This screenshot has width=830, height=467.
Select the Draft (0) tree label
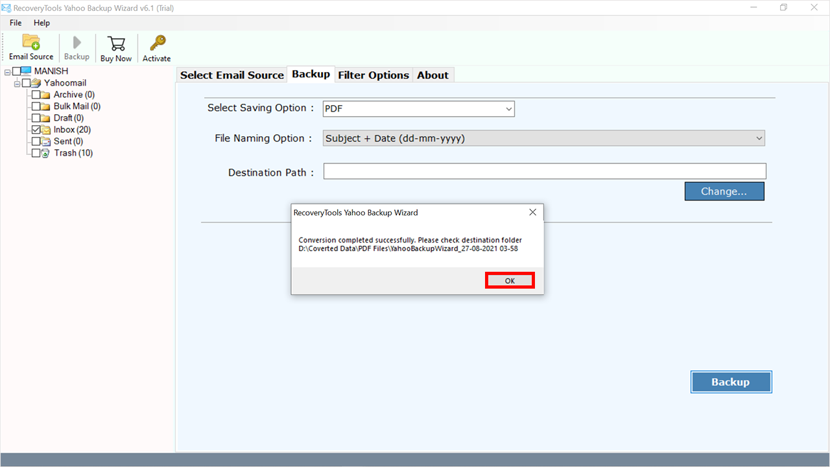point(69,118)
